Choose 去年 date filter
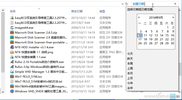 coord(130,88)
